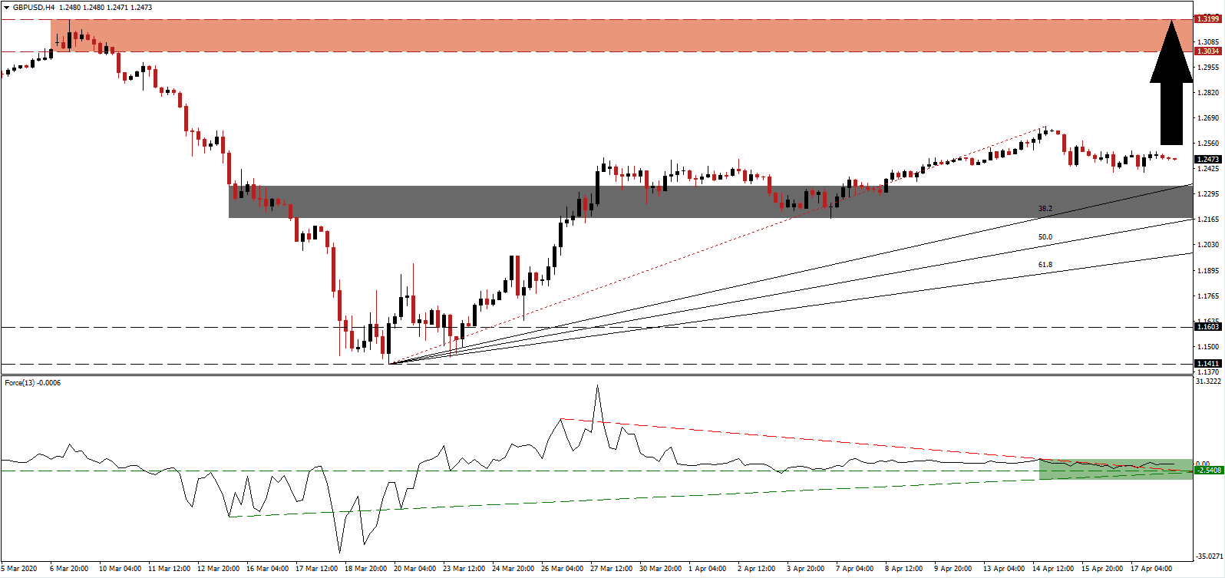Select the 38.2 Fibonacci fan label
The image size is (1225, 578).
tap(1045, 209)
